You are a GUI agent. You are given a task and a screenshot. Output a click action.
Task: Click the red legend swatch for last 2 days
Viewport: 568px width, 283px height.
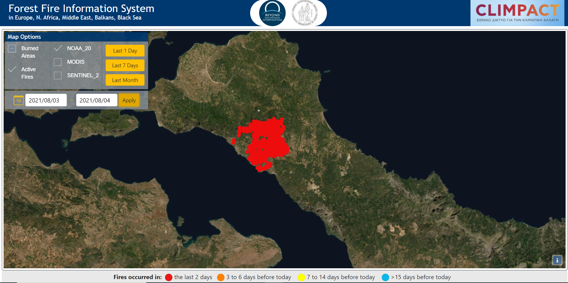point(169,277)
